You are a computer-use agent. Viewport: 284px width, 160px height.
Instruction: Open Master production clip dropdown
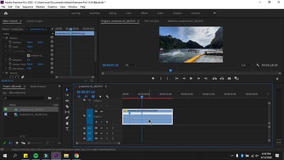(x=27, y=29)
